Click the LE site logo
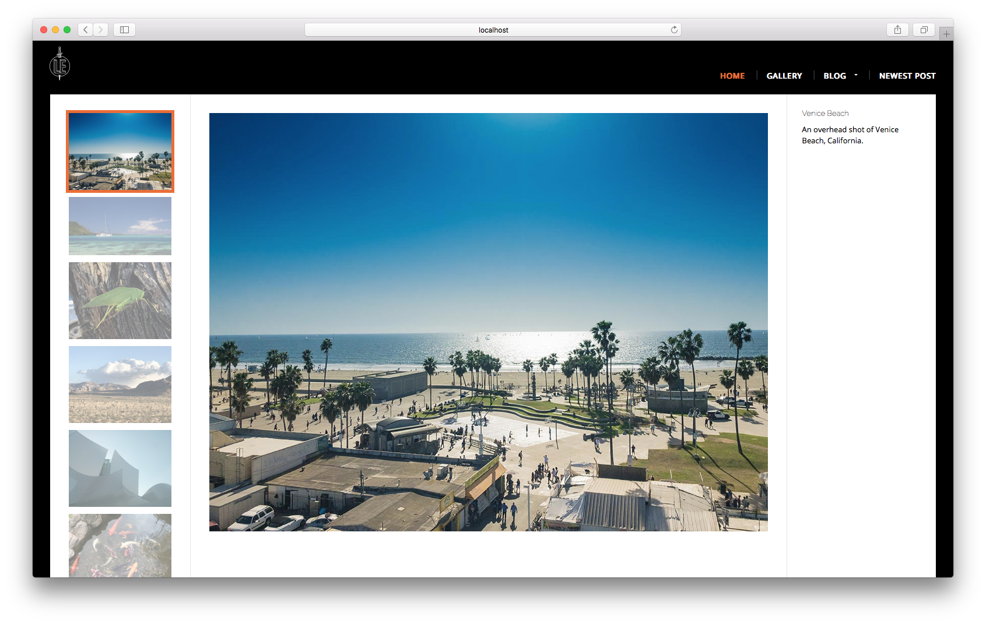The height and width of the screenshot is (624, 986). (59, 64)
